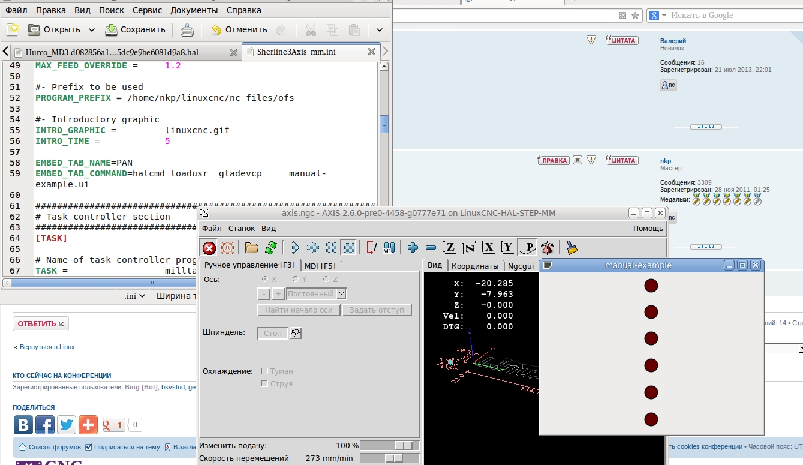Stop program execution in AXIS toolbar
The height and width of the screenshot is (465, 803).
pos(349,248)
